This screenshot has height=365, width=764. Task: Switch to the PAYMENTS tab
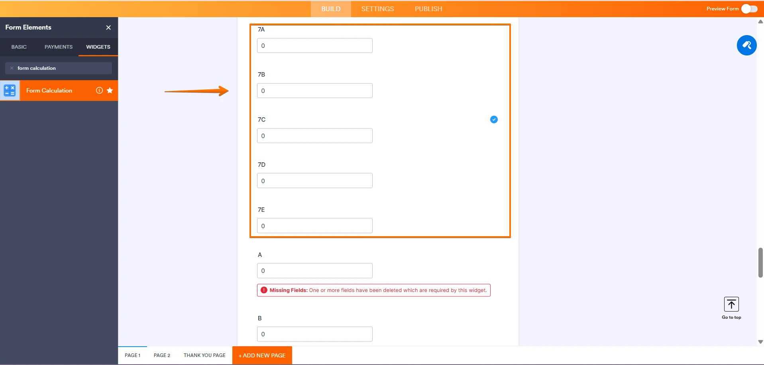(58, 47)
